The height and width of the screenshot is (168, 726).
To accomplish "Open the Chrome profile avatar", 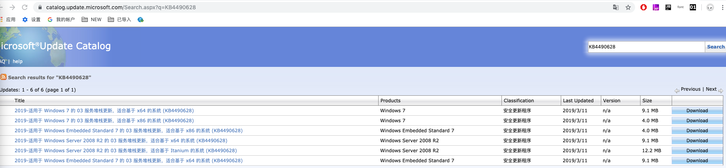I will coord(710,7).
